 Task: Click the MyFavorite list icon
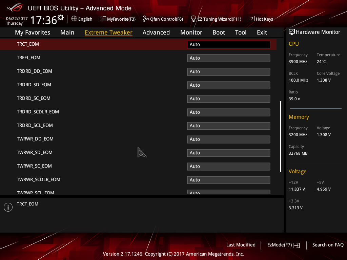click(x=103, y=19)
